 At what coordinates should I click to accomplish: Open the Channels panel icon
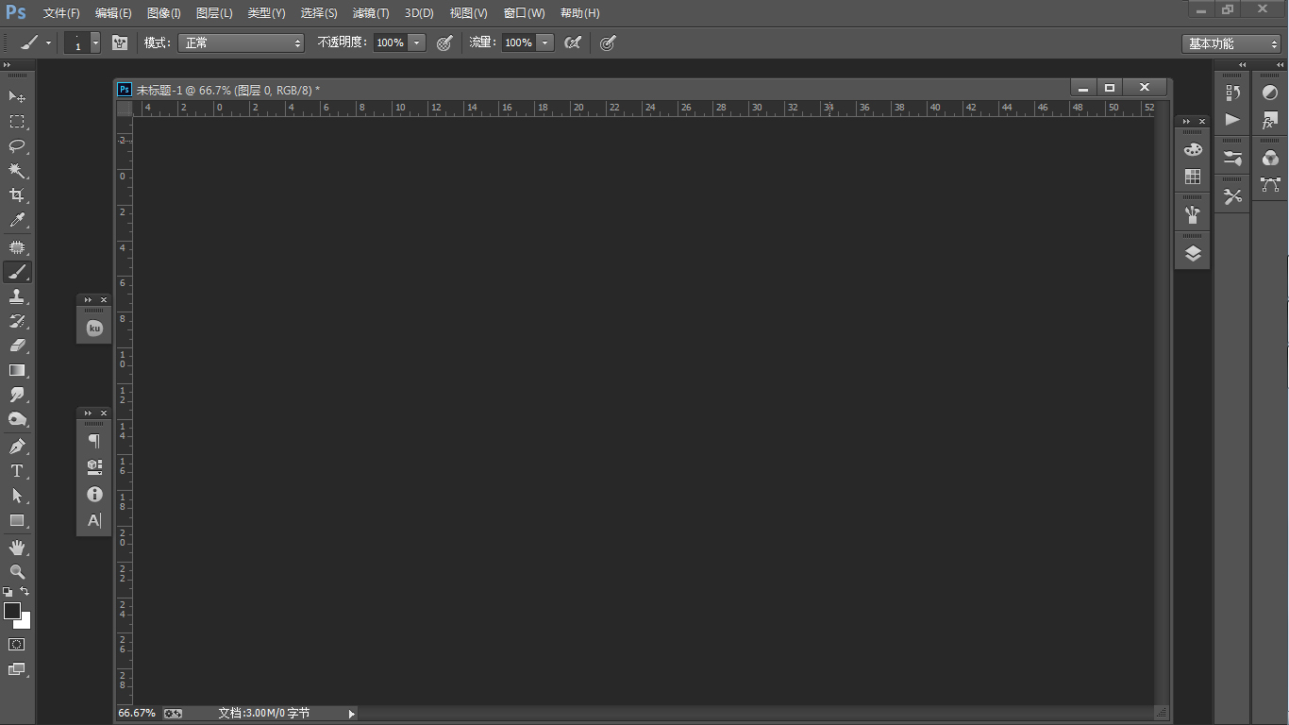pos(1269,158)
